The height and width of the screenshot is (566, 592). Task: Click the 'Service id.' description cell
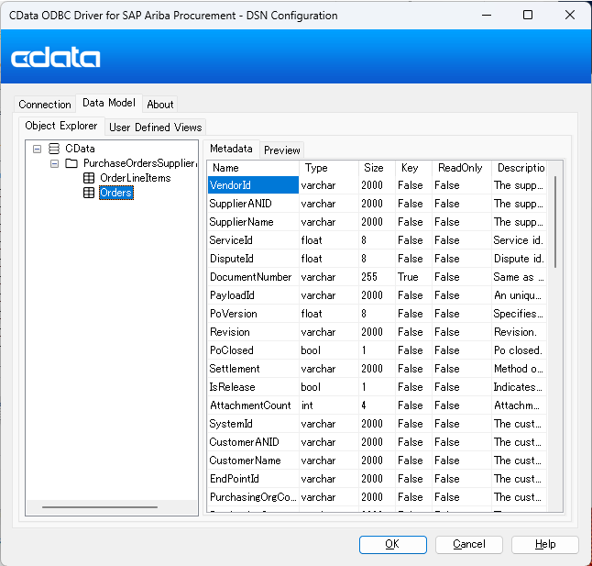[518, 240]
